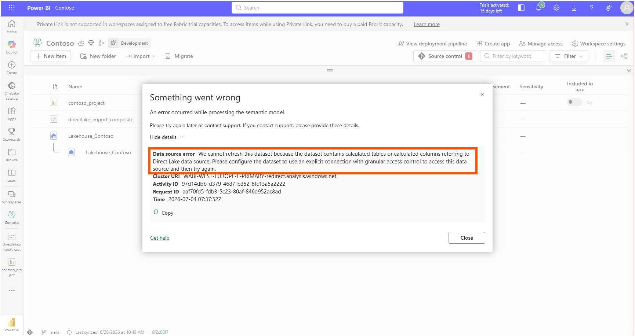Click the Close button in error dialog
Viewport: 635px width, 336px height.
pos(467,238)
